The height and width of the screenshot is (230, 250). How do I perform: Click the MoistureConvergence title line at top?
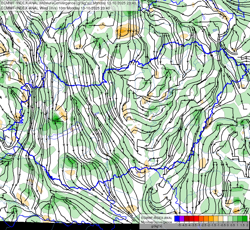click(68, 3)
